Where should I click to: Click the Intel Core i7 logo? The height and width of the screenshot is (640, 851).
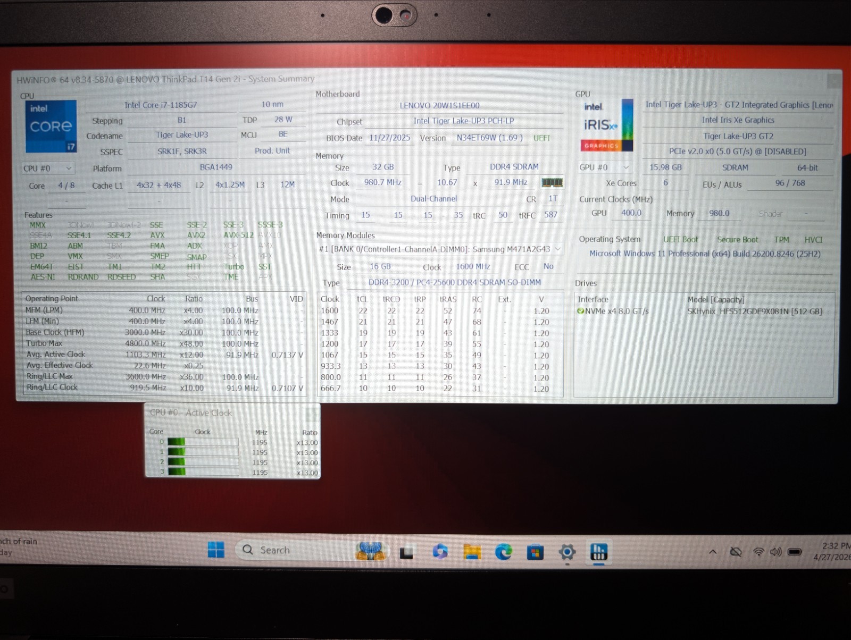pos(51,127)
